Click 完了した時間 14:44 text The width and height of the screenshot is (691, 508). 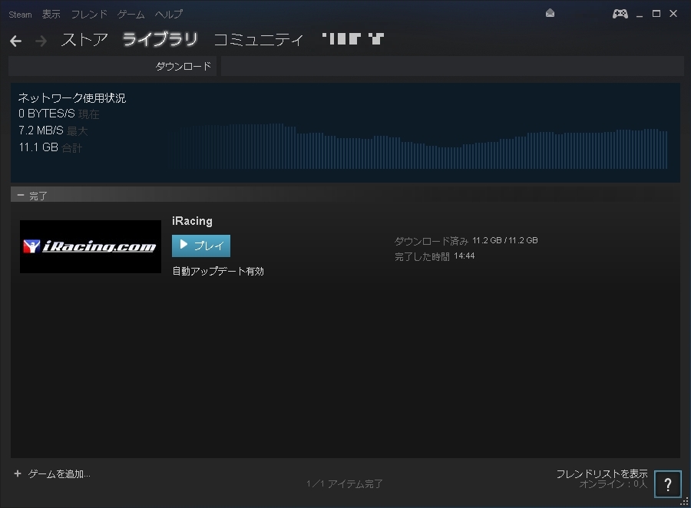click(x=435, y=256)
